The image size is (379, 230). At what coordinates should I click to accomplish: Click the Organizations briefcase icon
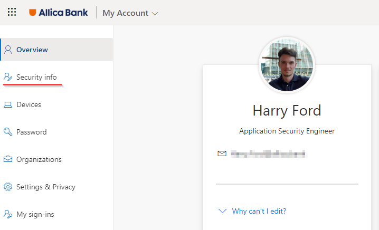pos(8,159)
